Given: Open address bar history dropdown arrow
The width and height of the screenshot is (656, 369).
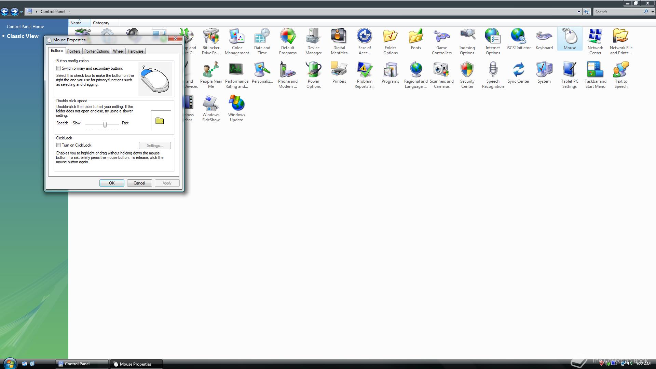Looking at the screenshot, I should (578, 12).
